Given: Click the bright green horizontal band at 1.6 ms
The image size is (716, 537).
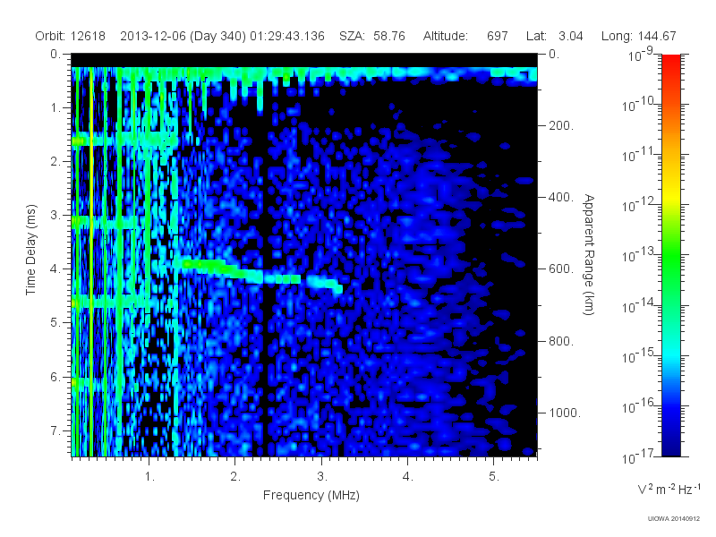Looking at the screenshot, I should 124,140.
